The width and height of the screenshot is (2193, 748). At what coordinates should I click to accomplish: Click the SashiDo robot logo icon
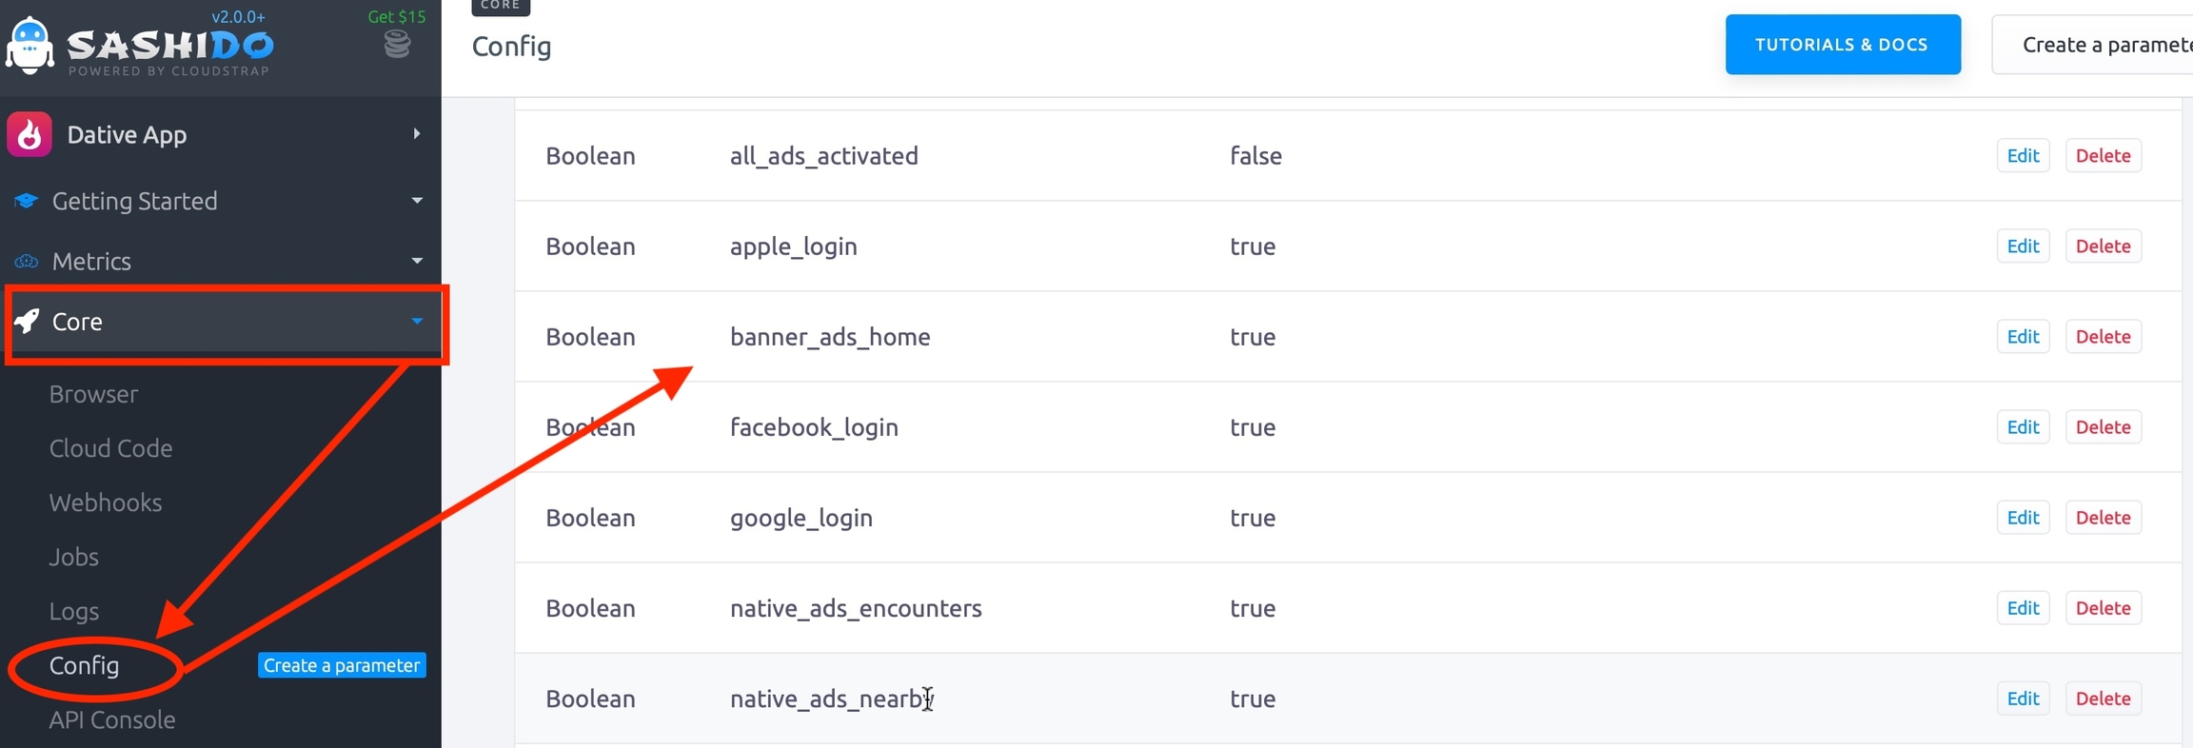[30, 45]
